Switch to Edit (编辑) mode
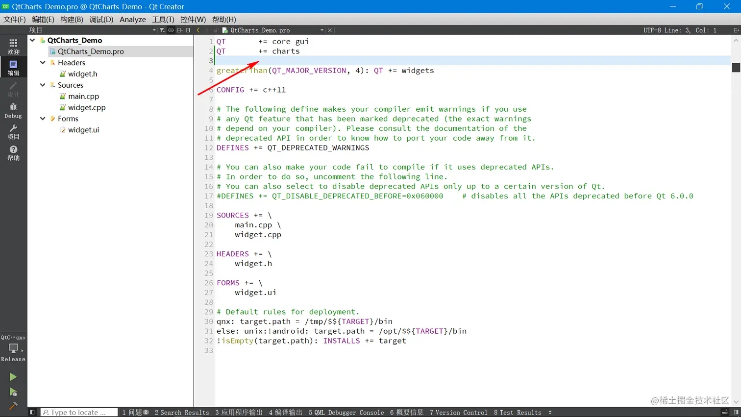 click(x=13, y=68)
